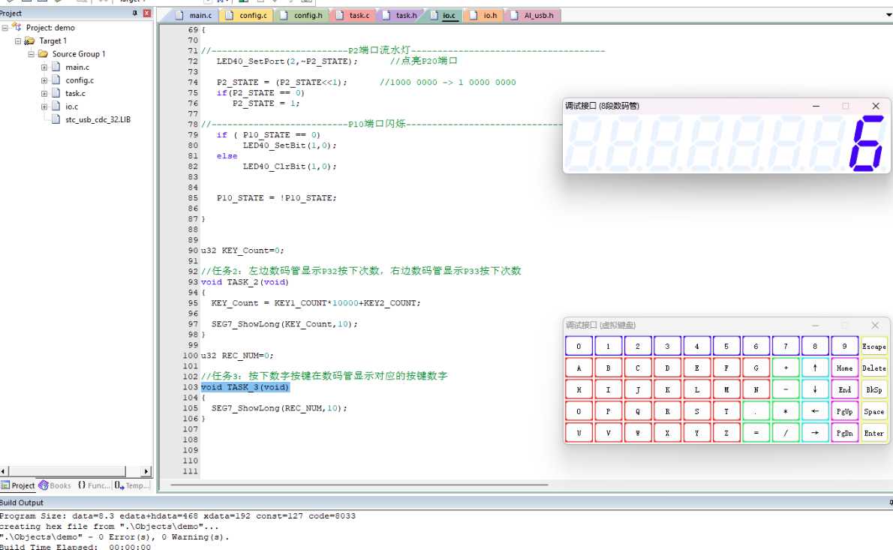
Task: Expand the task.c tree node
Action: click(44, 94)
